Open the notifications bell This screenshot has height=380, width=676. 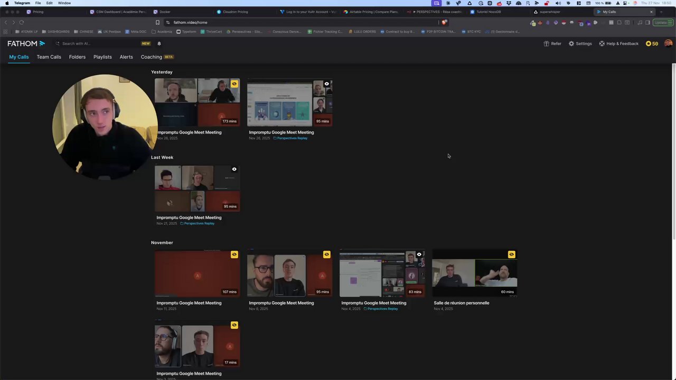(159, 43)
